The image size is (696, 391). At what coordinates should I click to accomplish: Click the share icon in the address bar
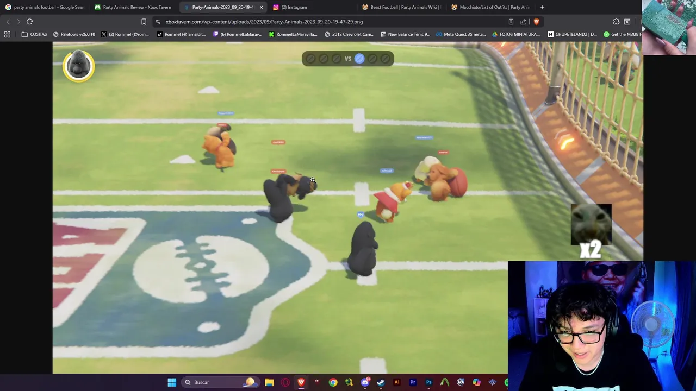pyautogui.click(x=523, y=22)
